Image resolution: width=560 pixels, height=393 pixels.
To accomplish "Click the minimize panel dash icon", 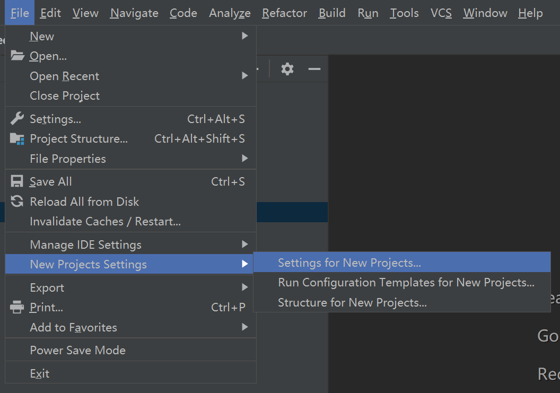I will [x=314, y=69].
